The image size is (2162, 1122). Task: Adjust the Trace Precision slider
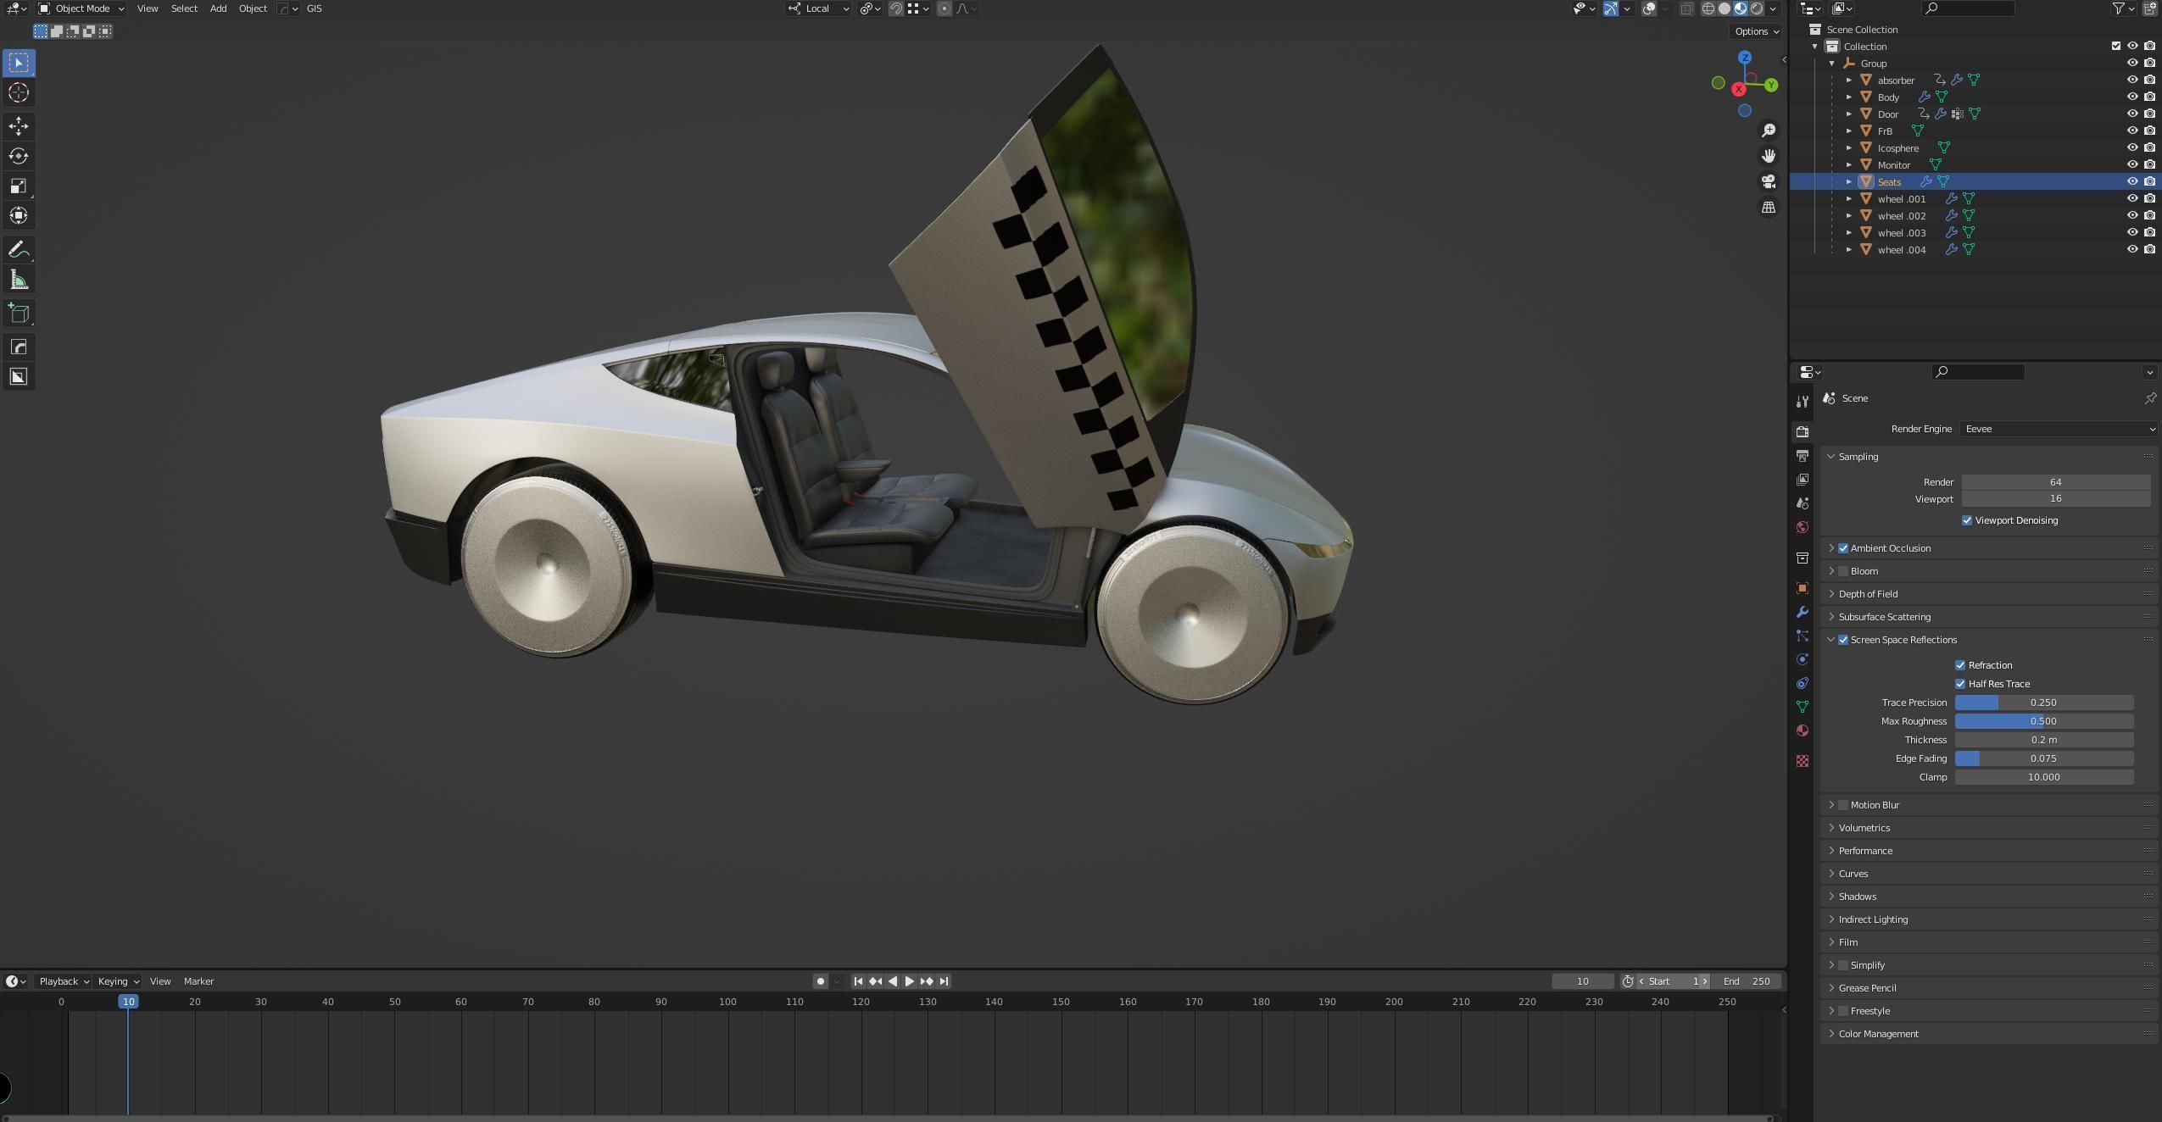[2044, 703]
